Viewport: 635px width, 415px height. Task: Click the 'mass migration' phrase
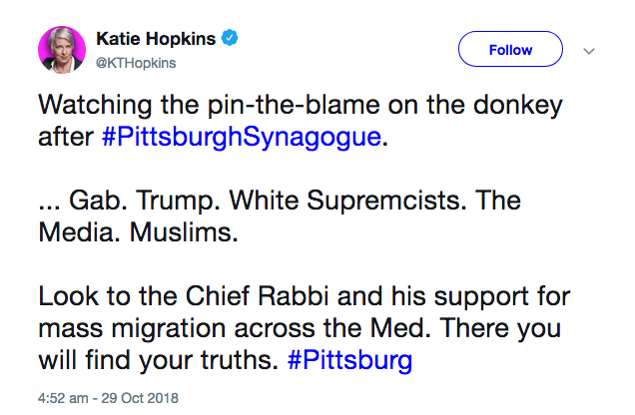pyautogui.click(x=132, y=328)
